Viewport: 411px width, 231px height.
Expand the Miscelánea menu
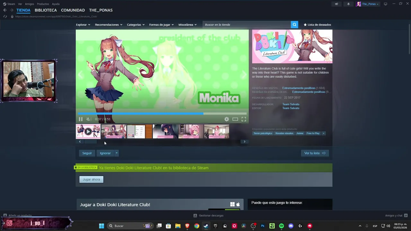pyautogui.click(x=188, y=25)
